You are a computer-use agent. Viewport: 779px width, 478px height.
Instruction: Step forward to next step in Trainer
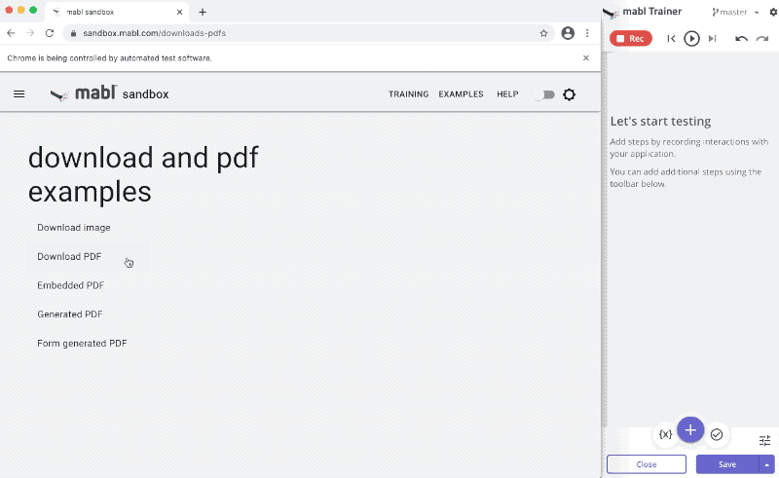[x=713, y=38]
